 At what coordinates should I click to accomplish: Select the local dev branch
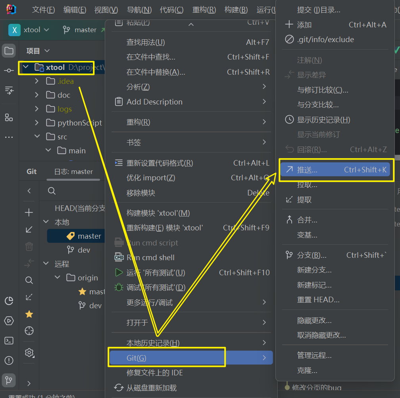[84, 250]
